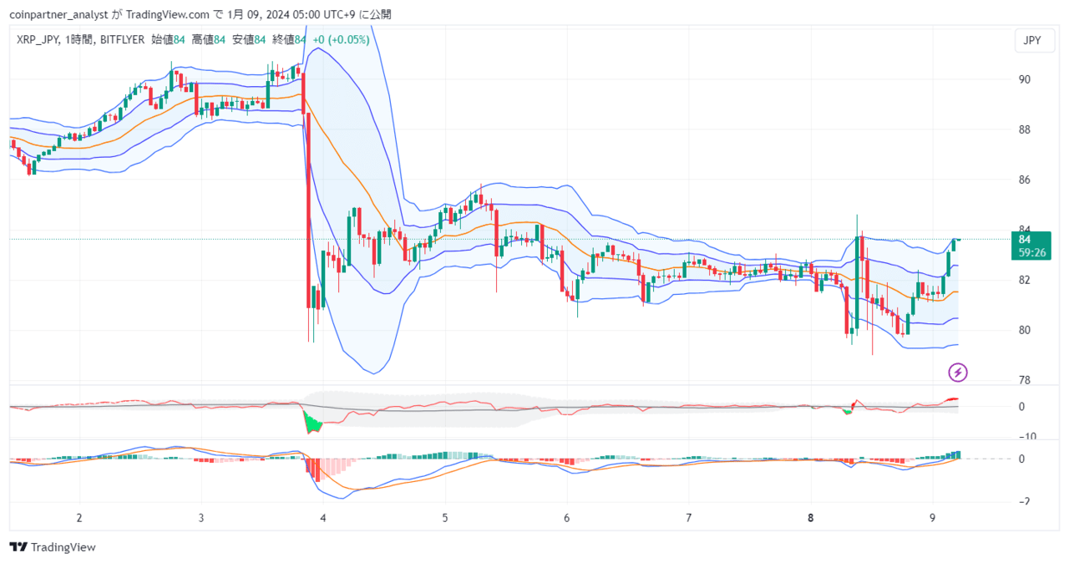
Task: Click the 終値84 closing value in the legend
Action: coord(289,39)
